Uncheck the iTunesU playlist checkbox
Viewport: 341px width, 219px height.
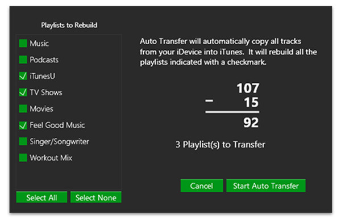tap(23, 76)
